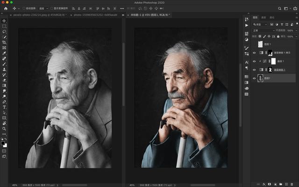299x187 pixels.
Task: Hide the bottom photo layer
Action: point(254,78)
